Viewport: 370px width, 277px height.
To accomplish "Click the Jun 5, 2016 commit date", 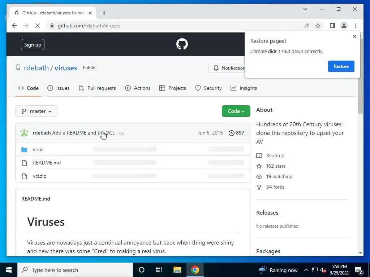I will tap(210, 133).
